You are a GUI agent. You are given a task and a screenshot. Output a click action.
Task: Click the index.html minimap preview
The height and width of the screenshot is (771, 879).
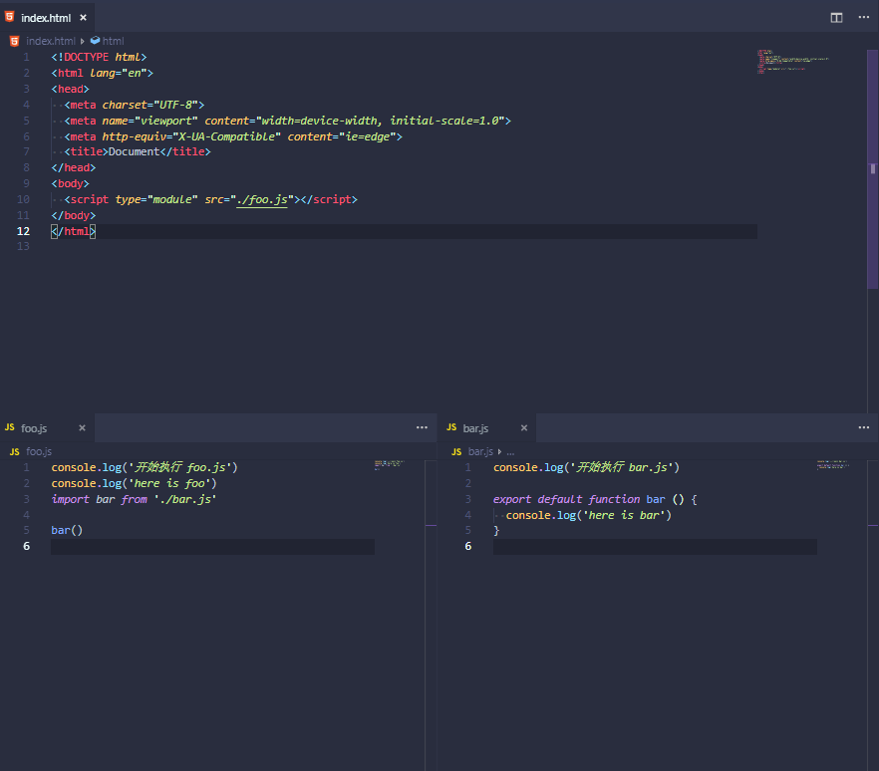coord(792,61)
